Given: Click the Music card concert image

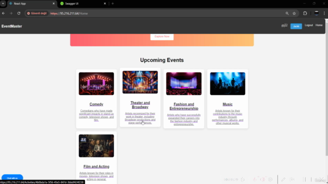Looking at the screenshot, I should point(228,84).
